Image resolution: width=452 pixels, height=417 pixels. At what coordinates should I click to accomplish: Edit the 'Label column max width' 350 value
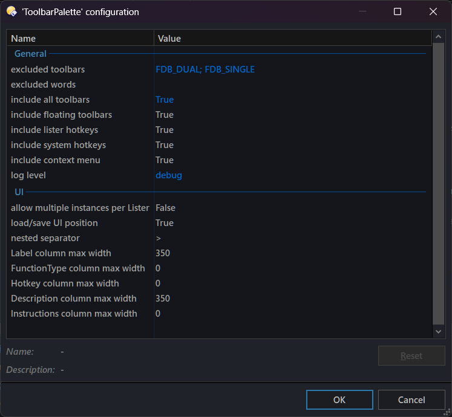163,253
